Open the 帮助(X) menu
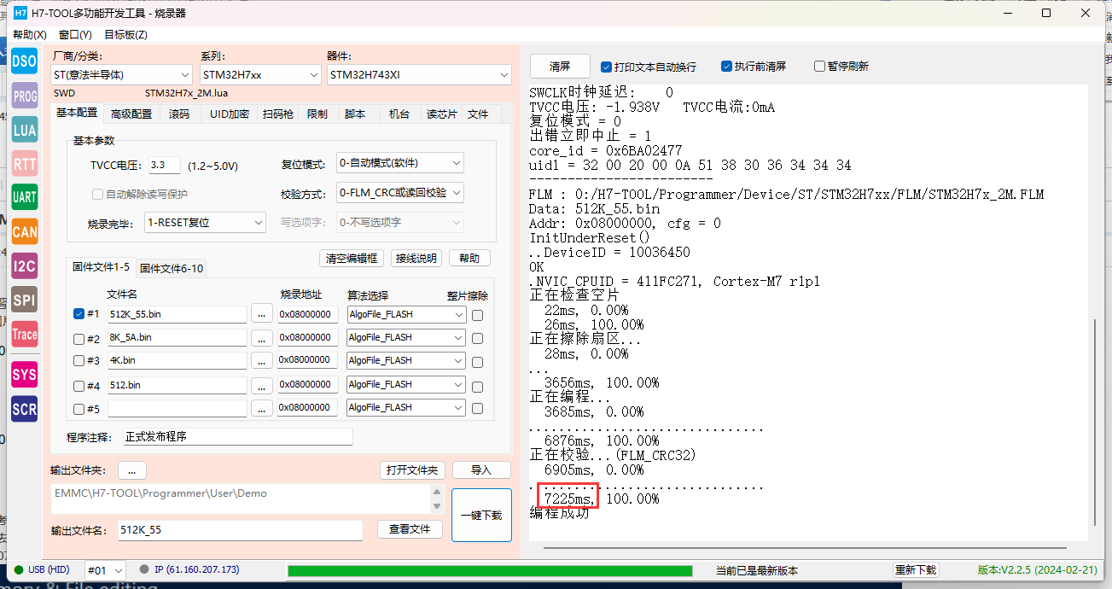Viewport: 1112px width, 589px height. 30,34
